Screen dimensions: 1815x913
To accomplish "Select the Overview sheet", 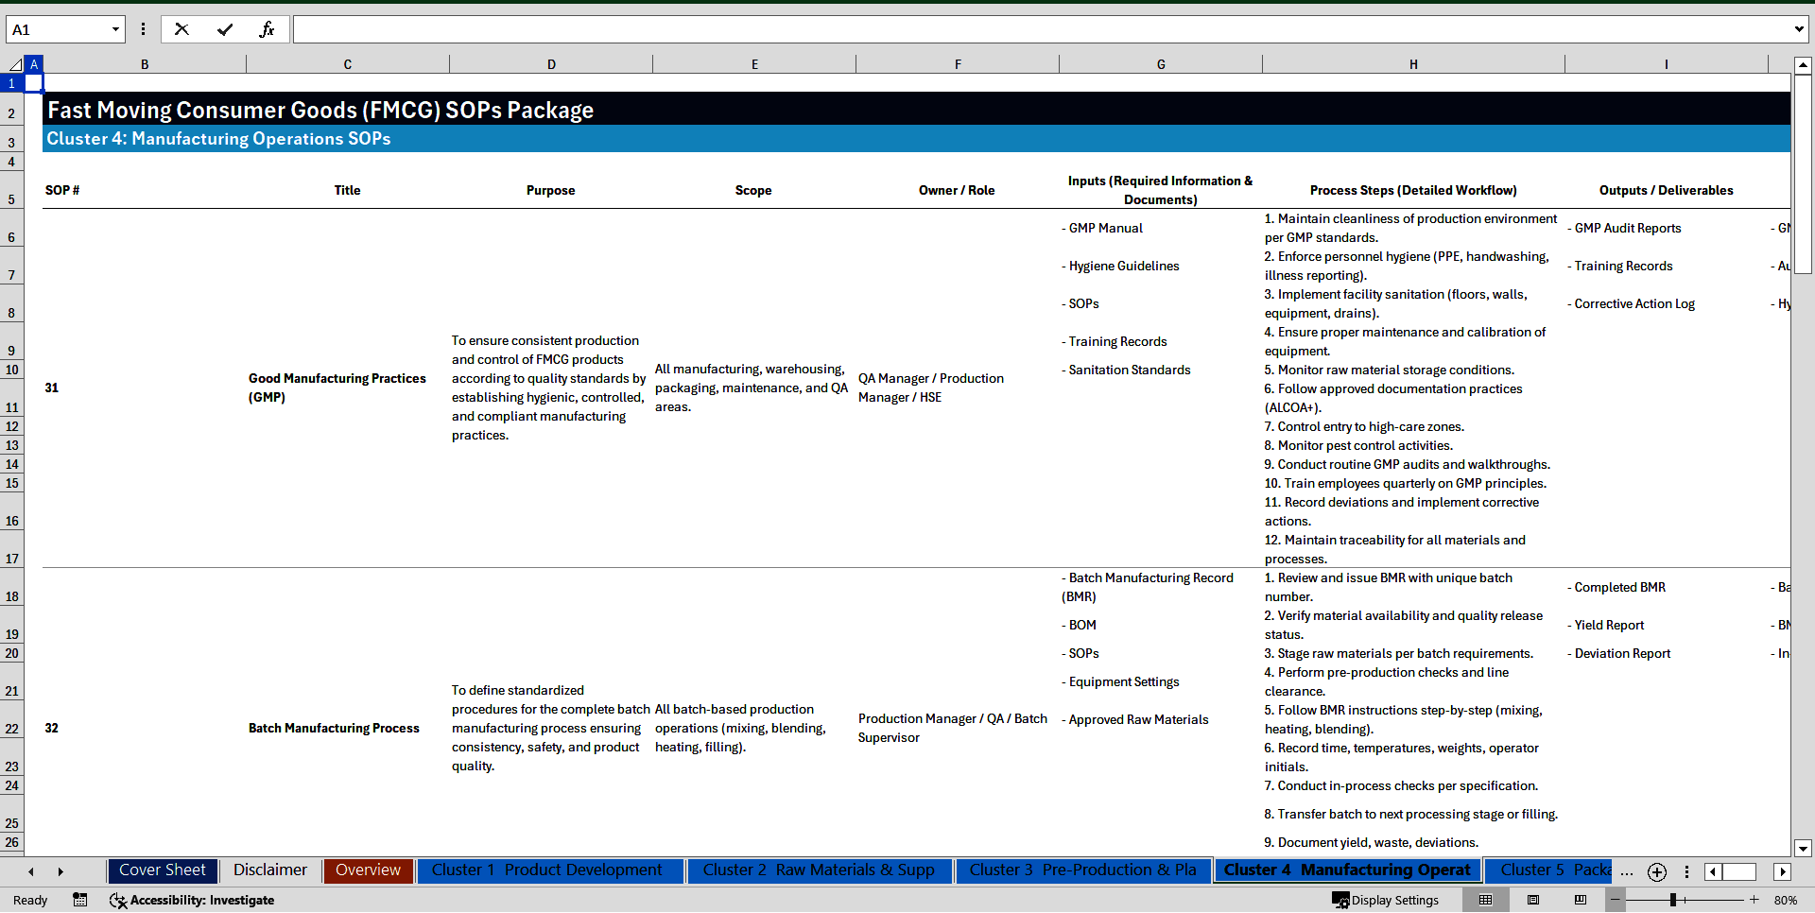I will (368, 870).
